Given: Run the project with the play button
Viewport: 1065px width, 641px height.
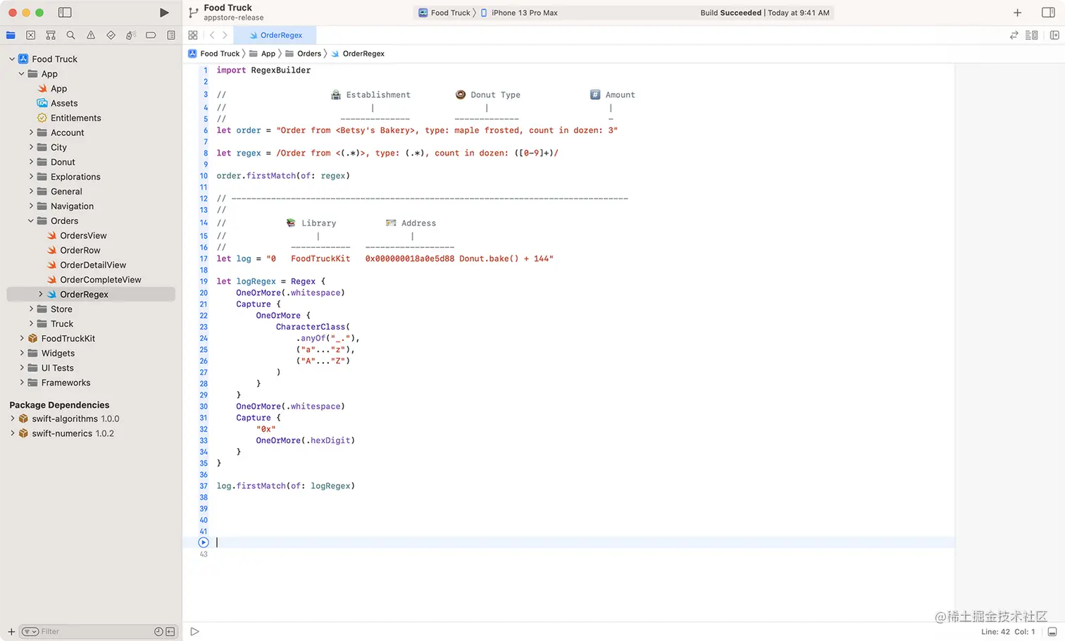Looking at the screenshot, I should click(164, 12).
